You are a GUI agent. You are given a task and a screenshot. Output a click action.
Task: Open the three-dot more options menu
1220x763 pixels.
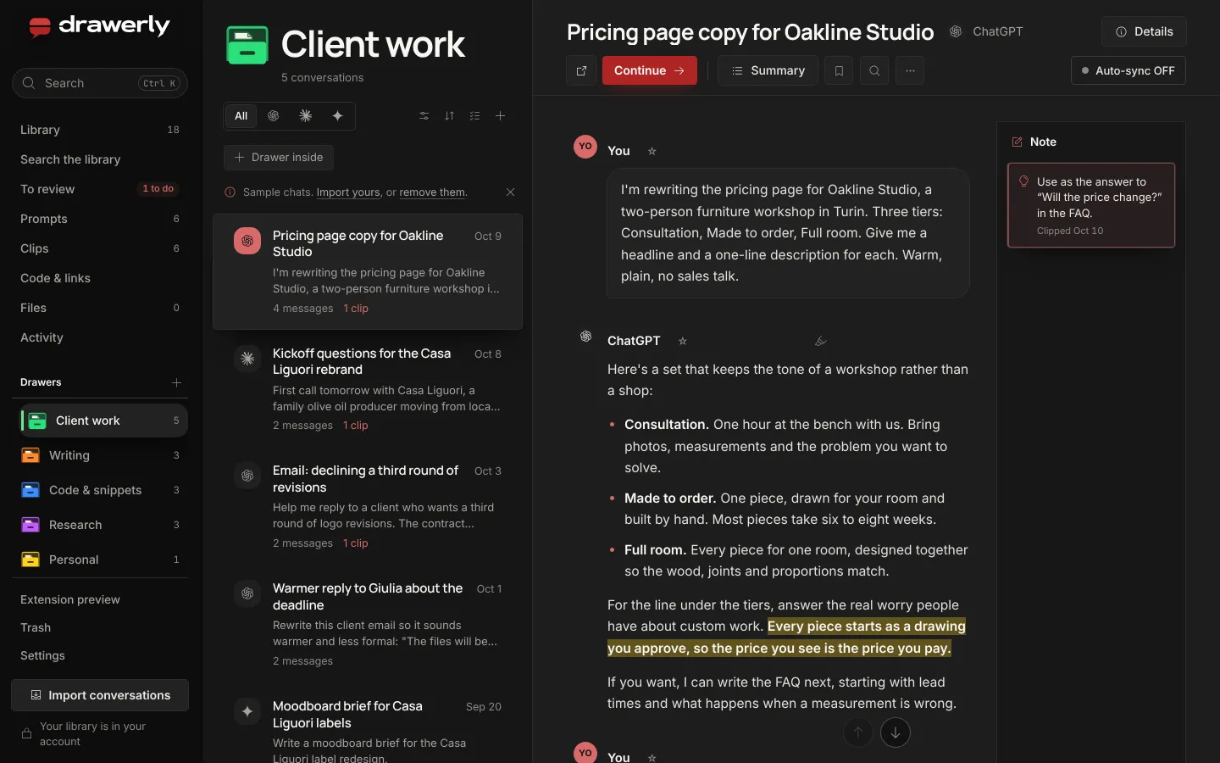coord(910,70)
